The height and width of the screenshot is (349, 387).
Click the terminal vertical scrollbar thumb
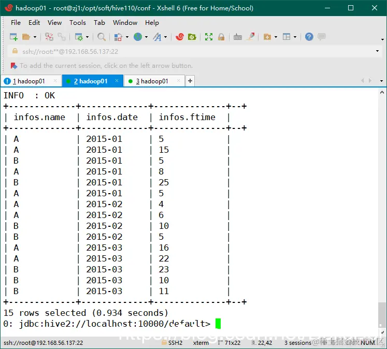click(x=382, y=314)
